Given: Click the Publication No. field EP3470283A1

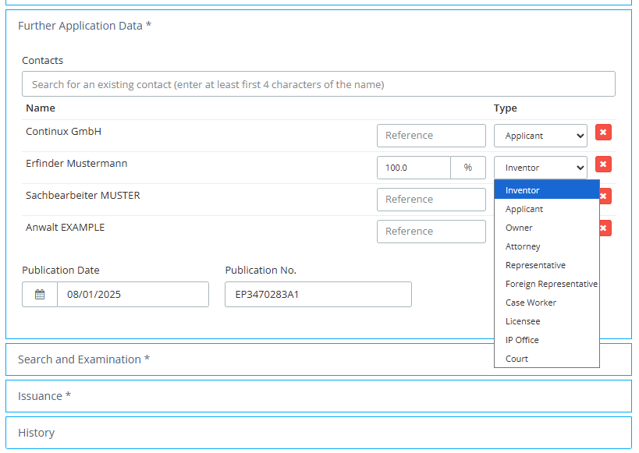Looking at the screenshot, I should click(318, 294).
